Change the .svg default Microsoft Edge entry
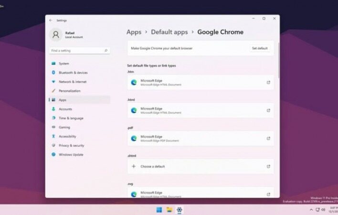This screenshot has width=338, height=215. [x=201, y=193]
